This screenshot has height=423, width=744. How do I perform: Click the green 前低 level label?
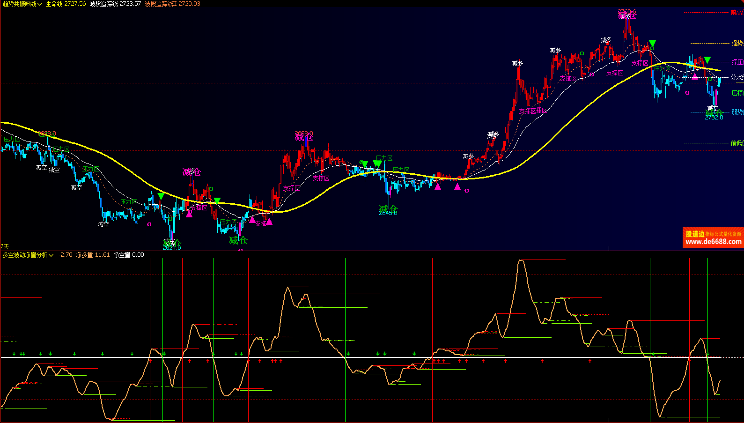[737, 143]
